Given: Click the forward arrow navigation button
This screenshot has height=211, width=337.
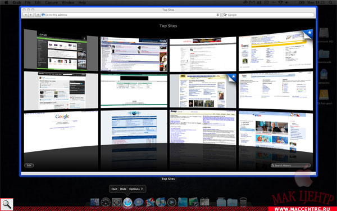Looking at the screenshot, I should tap(31, 15).
